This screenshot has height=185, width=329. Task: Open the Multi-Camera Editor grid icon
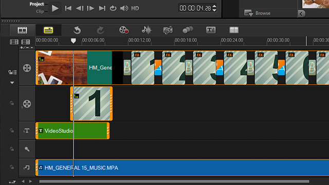point(234,30)
